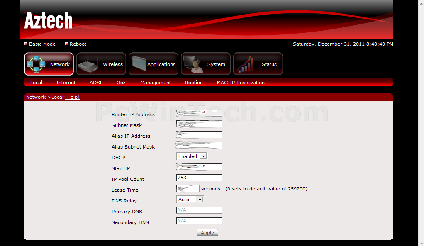Click the Subnet Mask field
The image size is (424, 246).
(x=199, y=124)
